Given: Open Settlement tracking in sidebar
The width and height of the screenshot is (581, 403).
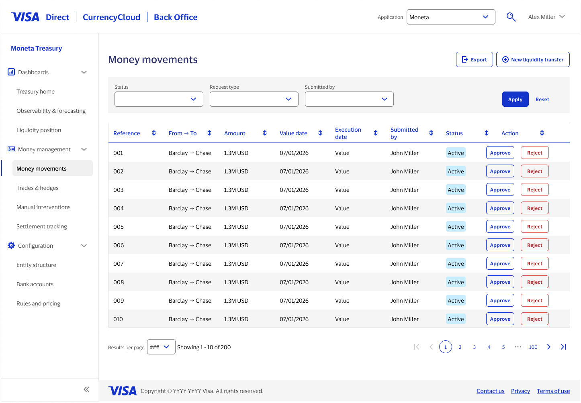Looking at the screenshot, I should pyautogui.click(x=42, y=226).
